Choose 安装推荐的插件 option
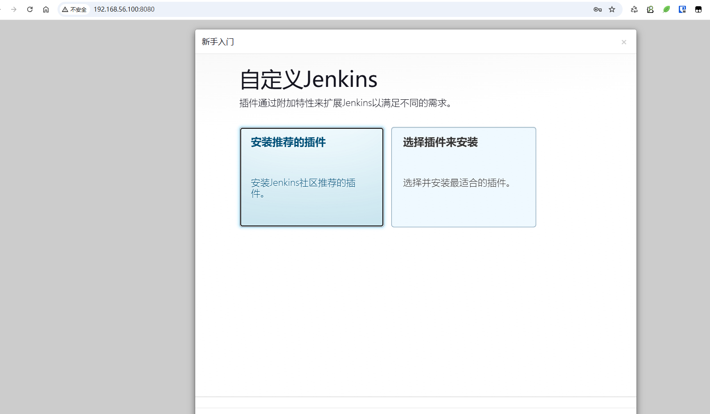The width and height of the screenshot is (710, 414). tap(312, 177)
